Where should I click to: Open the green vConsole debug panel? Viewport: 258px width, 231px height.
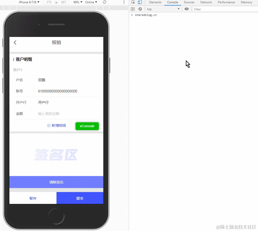coord(87,126)
